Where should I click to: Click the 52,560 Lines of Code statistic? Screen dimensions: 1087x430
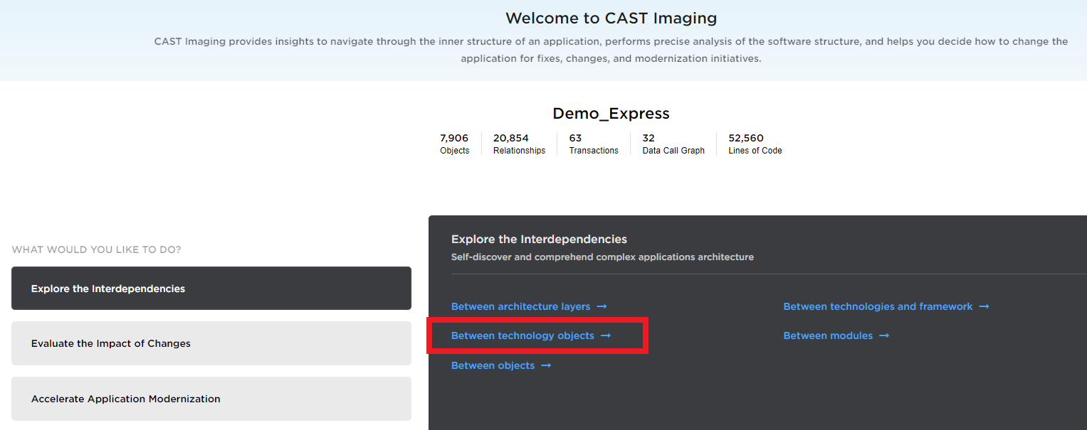(x=755, y=144)
